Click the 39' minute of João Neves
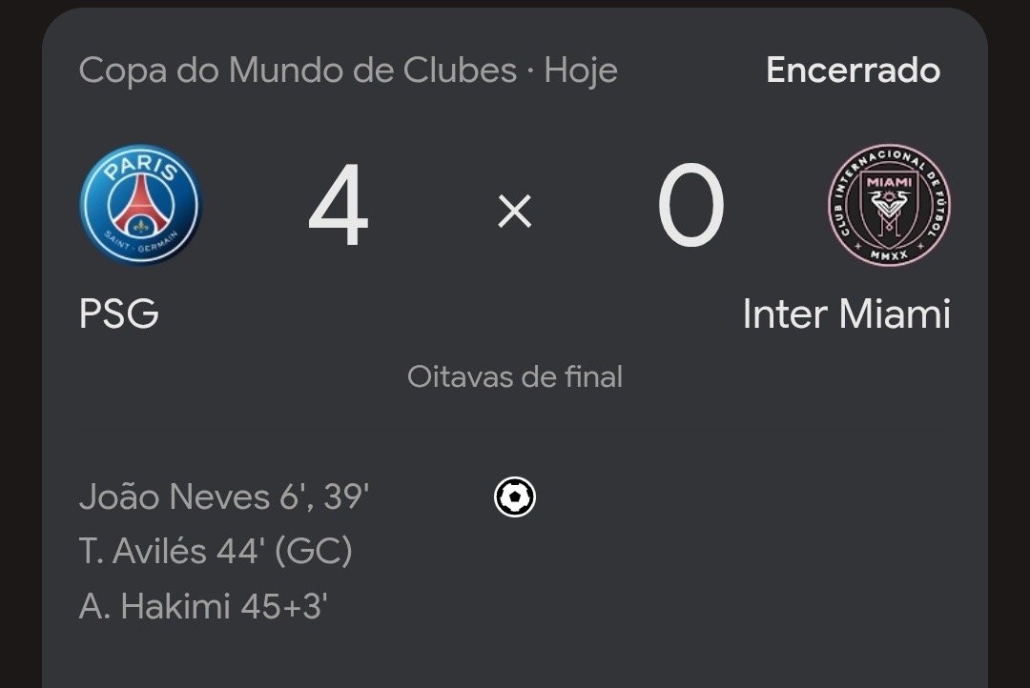This screenshot has height=688, width=1030. pos(346,496)
